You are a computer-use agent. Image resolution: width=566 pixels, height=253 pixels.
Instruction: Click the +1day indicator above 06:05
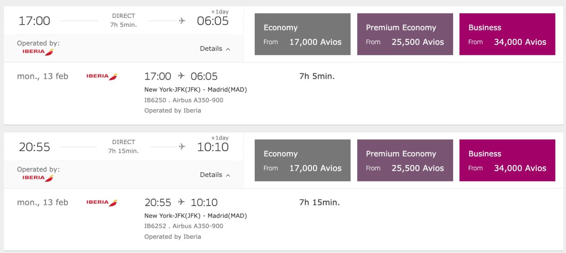pos(221,12)
